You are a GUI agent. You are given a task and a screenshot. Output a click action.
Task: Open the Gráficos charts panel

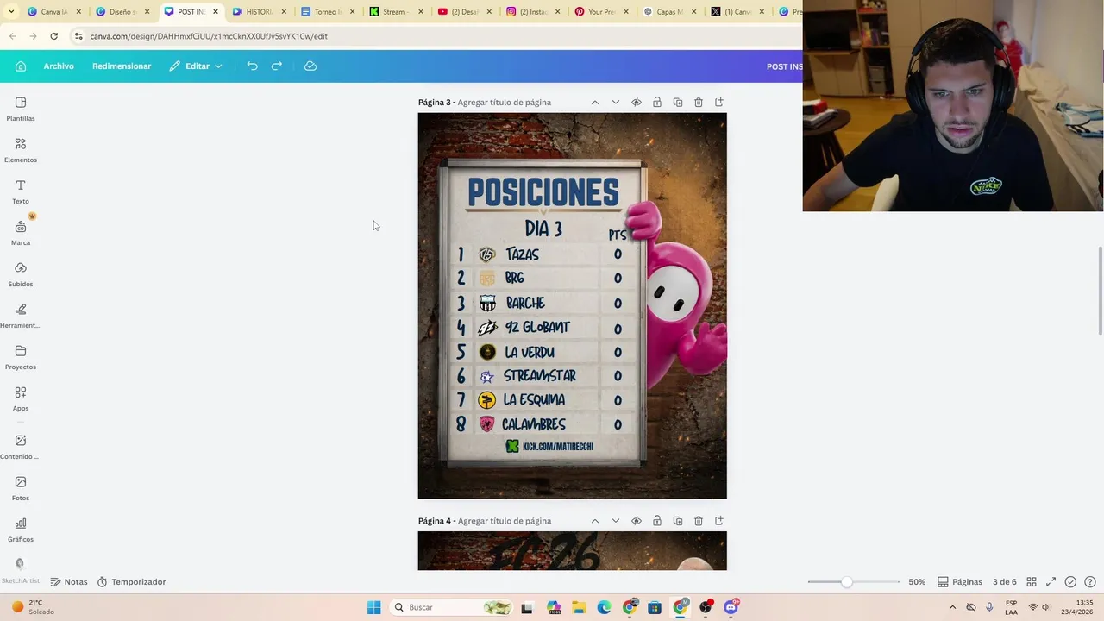pyautogui.click(x=21, y=530)
